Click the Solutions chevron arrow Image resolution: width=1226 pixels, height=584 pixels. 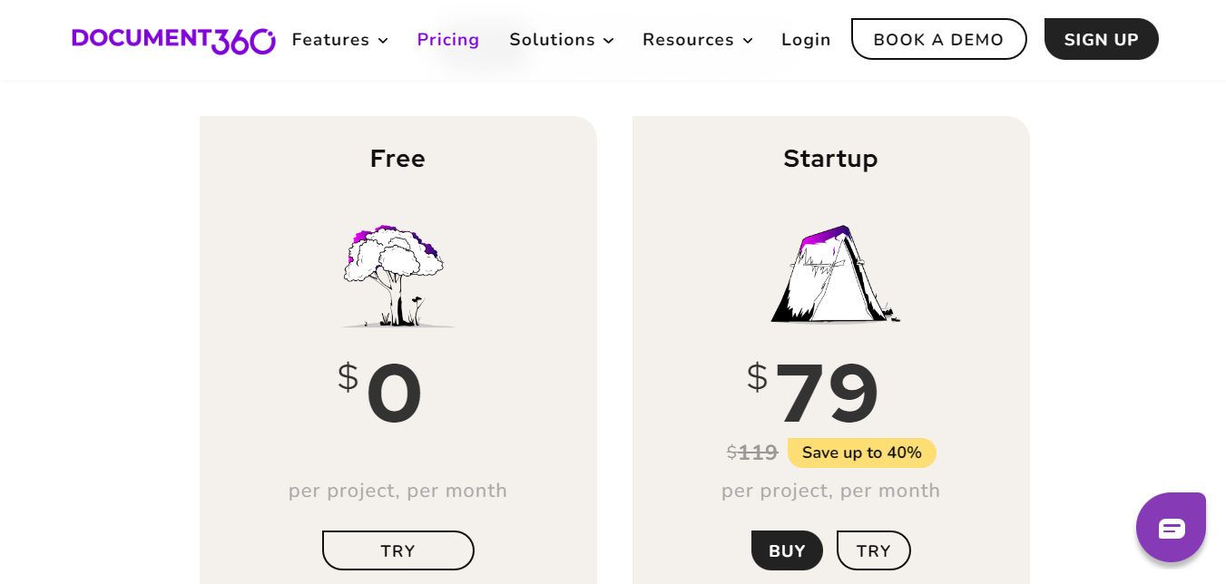(609, 41)
